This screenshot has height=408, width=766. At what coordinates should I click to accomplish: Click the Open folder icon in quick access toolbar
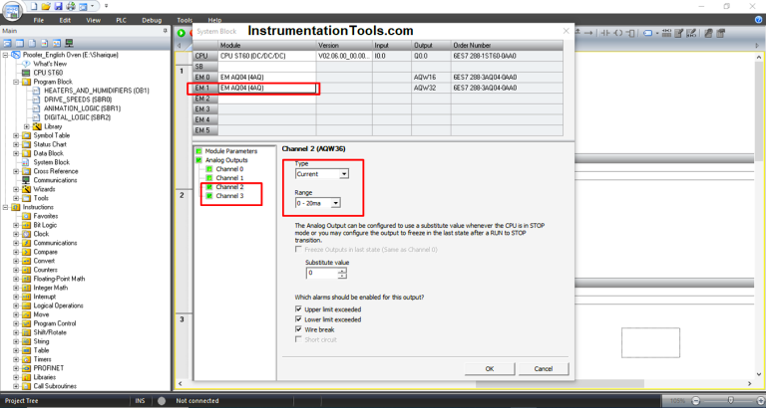[x=46, y=6]
